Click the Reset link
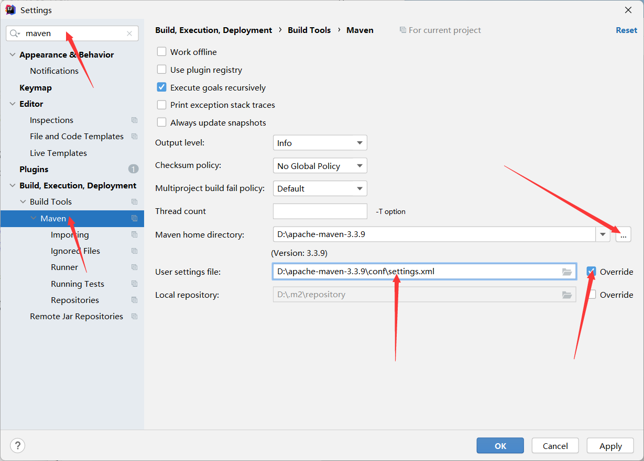This screenshot has width=644, height=461. (x=626, y=30)
